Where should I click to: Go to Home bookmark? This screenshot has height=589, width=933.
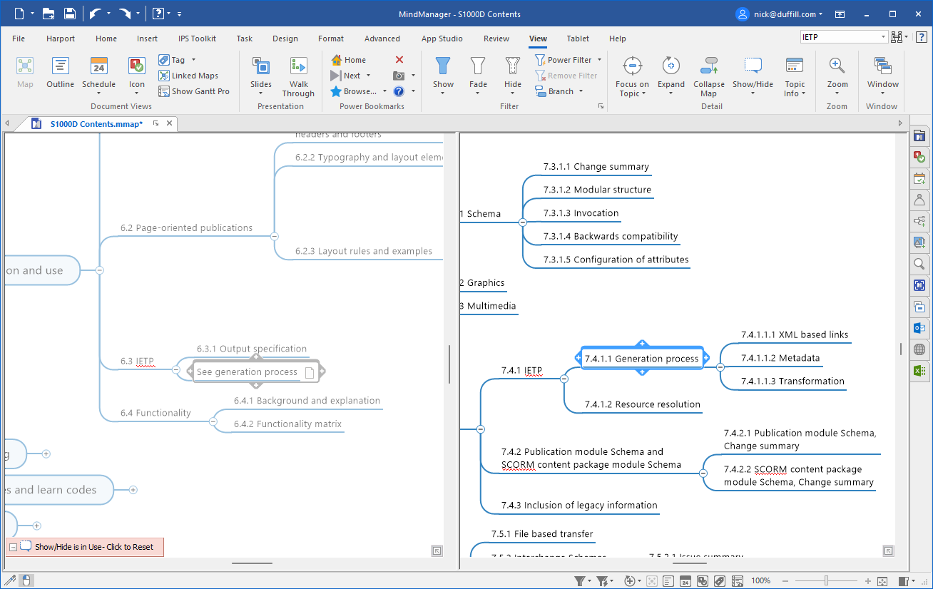[x=349, y=60]
